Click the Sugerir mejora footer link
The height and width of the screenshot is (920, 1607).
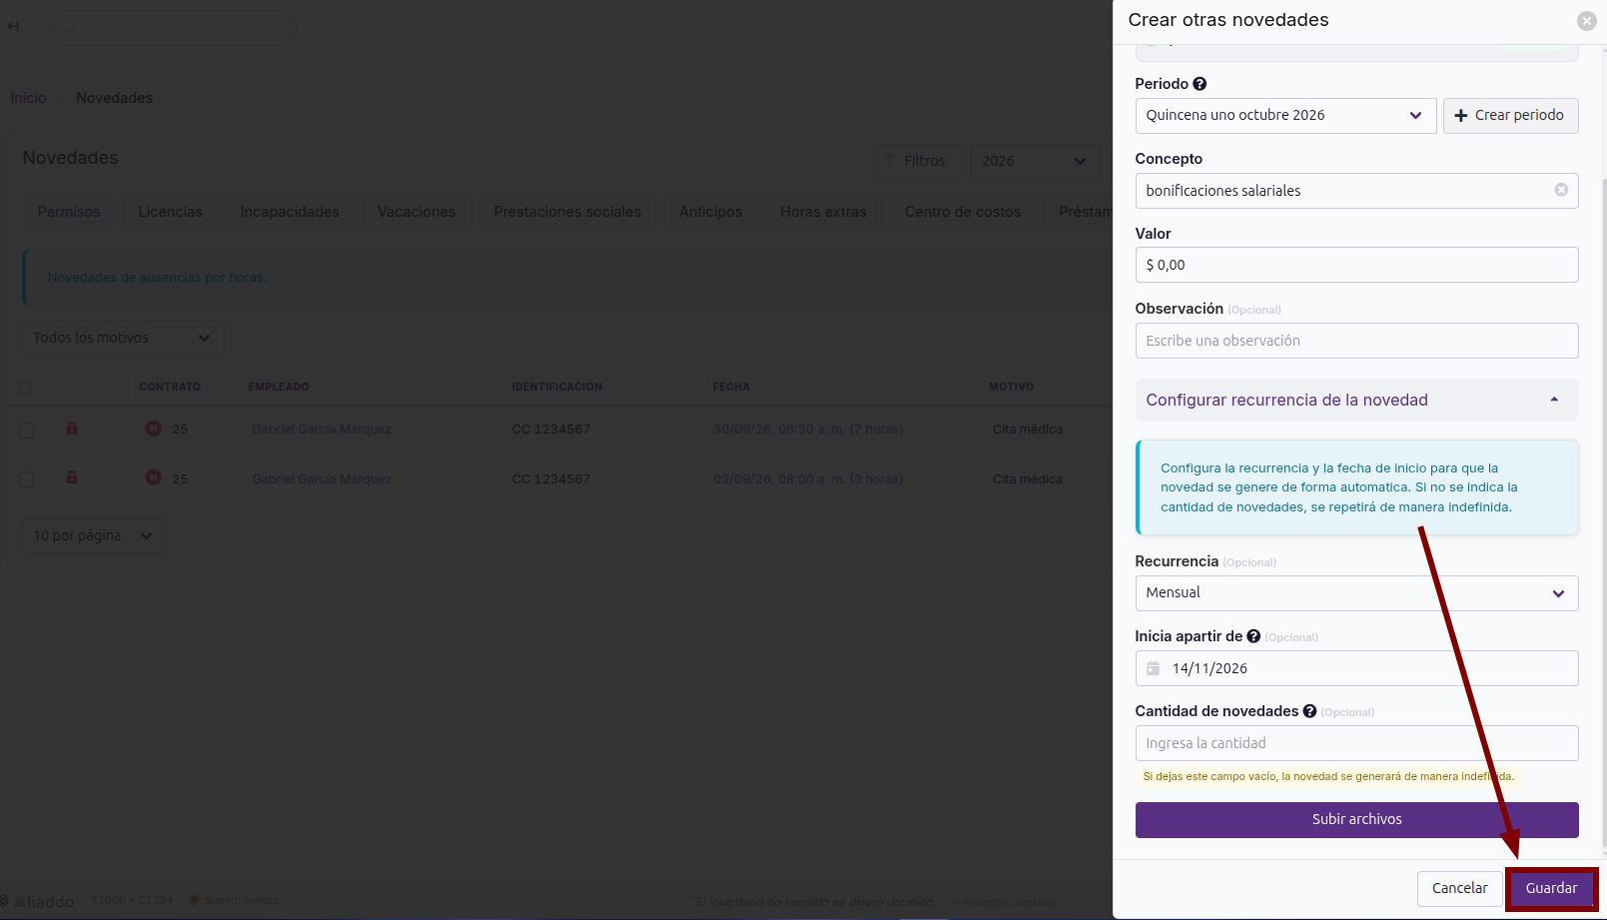(235, 901)
